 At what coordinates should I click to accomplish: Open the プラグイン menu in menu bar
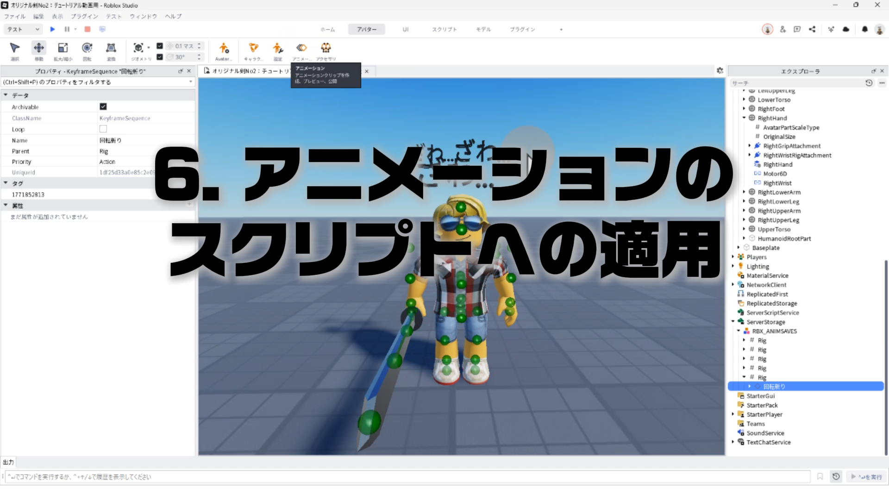tap(84, 16)
